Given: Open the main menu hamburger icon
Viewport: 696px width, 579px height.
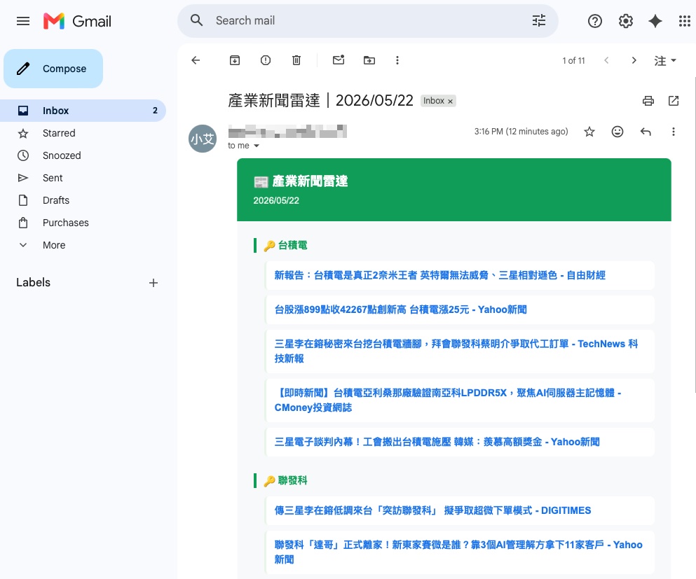Looking at the screenshot, I should [23, 21].
